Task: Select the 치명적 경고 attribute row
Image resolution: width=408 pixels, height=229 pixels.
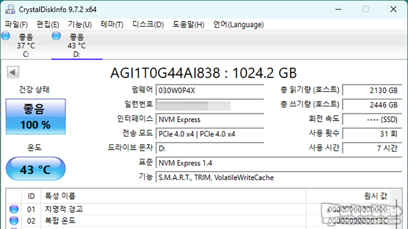Action: point(198,209)
